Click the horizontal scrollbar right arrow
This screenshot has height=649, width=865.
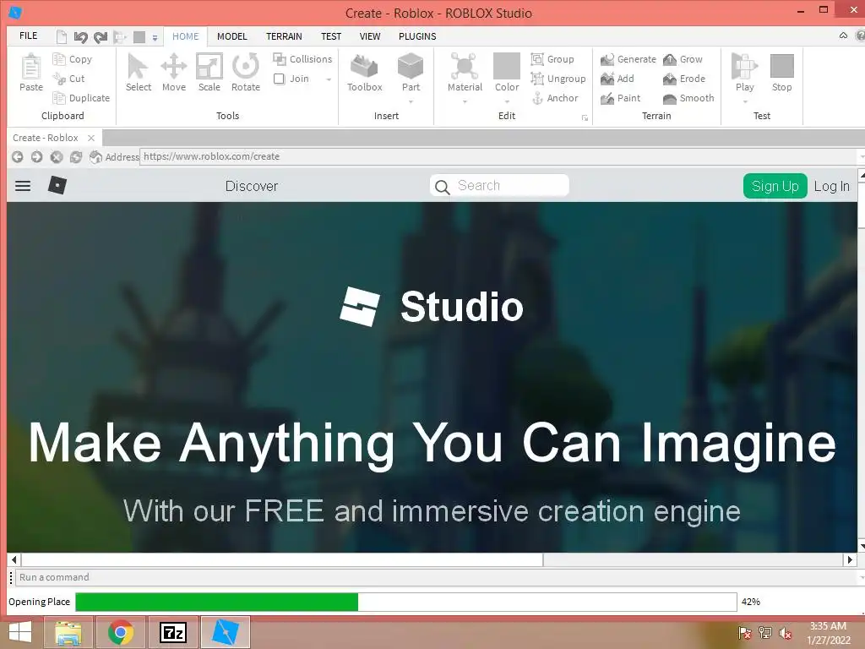(x=850, y=559)
